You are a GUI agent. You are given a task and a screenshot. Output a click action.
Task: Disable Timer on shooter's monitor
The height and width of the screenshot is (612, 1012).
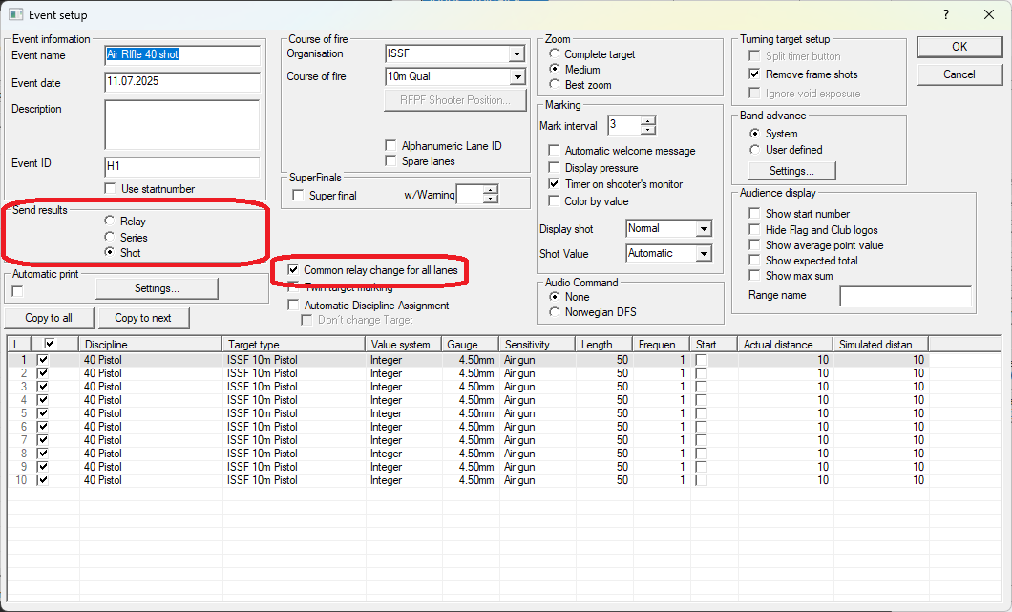click(x=552, y=184)
